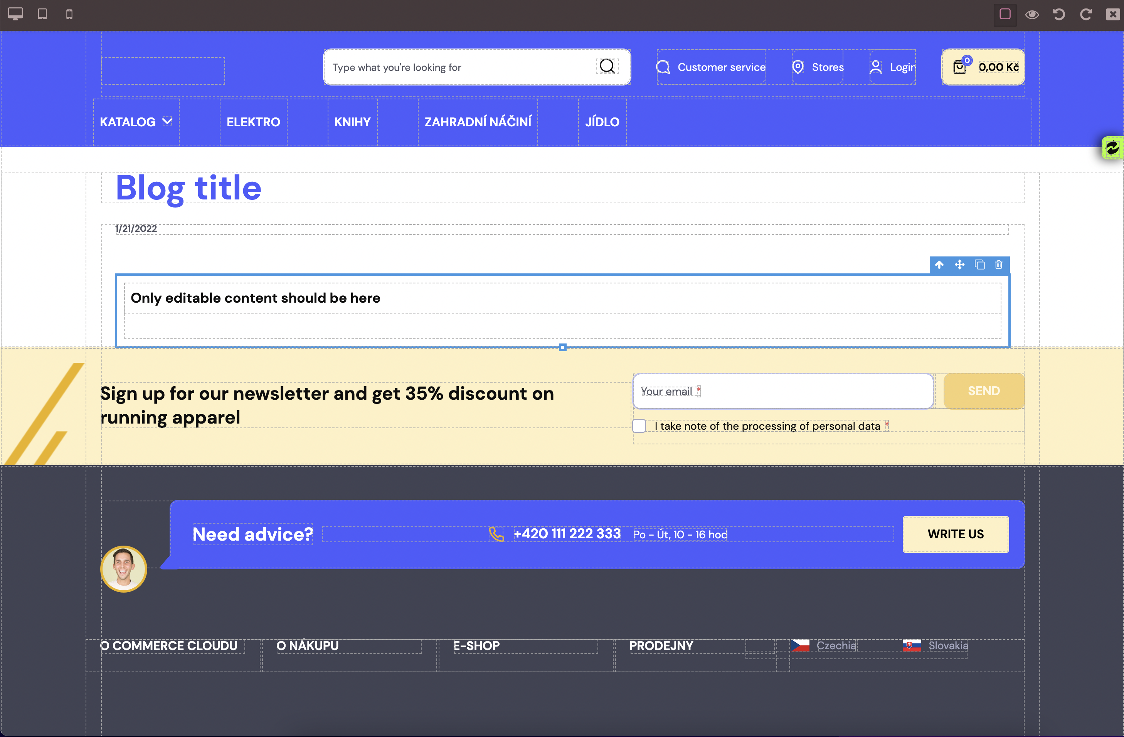Click the orange phone icon
This screenshot has width=1124, height=737.
coord(496,534)
